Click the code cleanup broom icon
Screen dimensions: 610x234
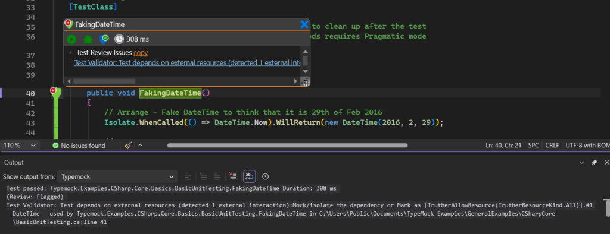coord(127,146)
